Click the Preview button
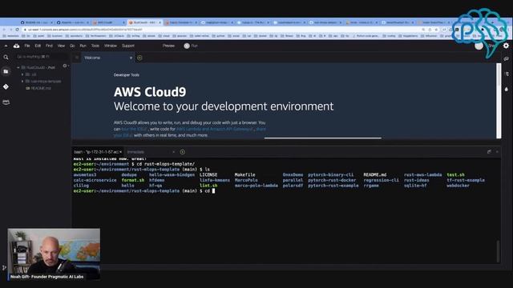This screenshot has width=513, height=288. pos(169,46)
